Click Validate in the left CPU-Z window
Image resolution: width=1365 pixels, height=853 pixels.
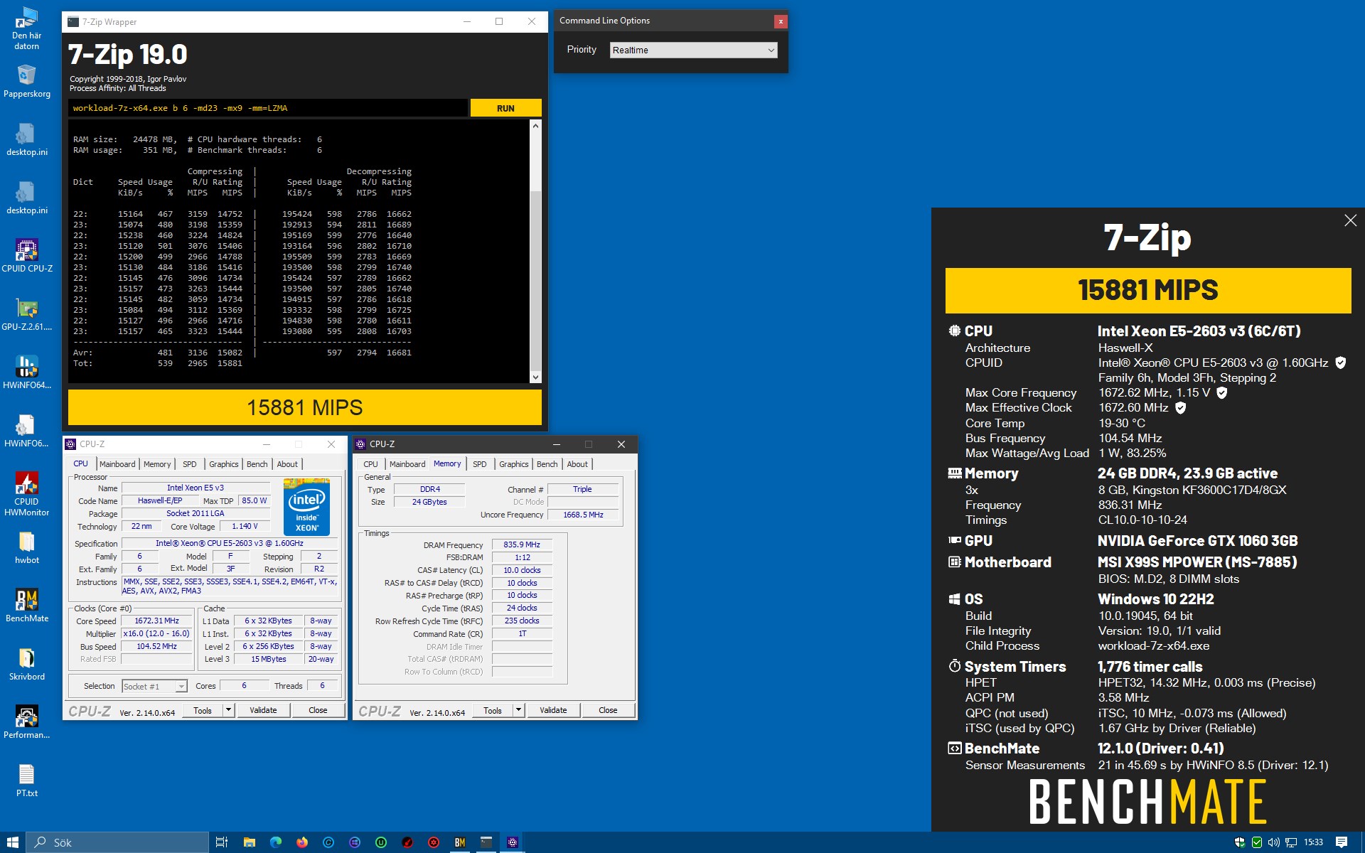(263, 710)
